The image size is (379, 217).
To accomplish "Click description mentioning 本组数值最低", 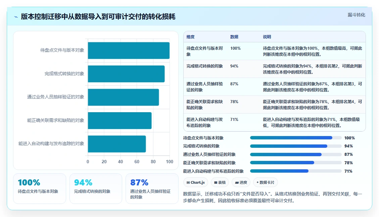I will pyautogui.click(x=312, y=122).
